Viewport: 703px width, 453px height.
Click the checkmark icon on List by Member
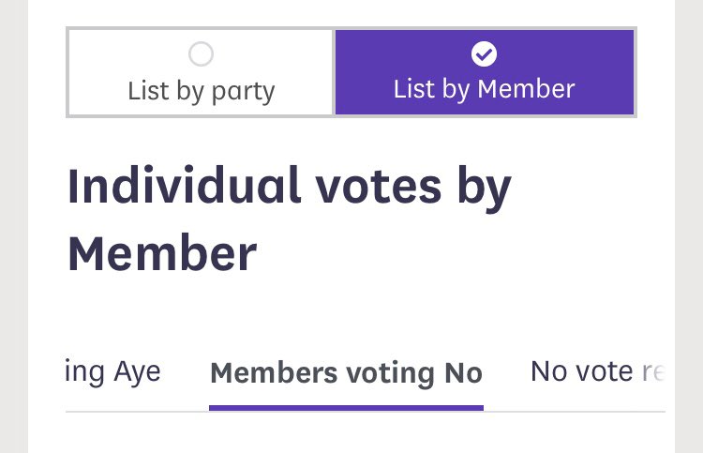point(485,53)
